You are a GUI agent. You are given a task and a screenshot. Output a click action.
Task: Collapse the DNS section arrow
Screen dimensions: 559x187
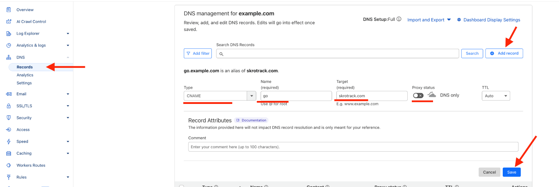[68, 57]
